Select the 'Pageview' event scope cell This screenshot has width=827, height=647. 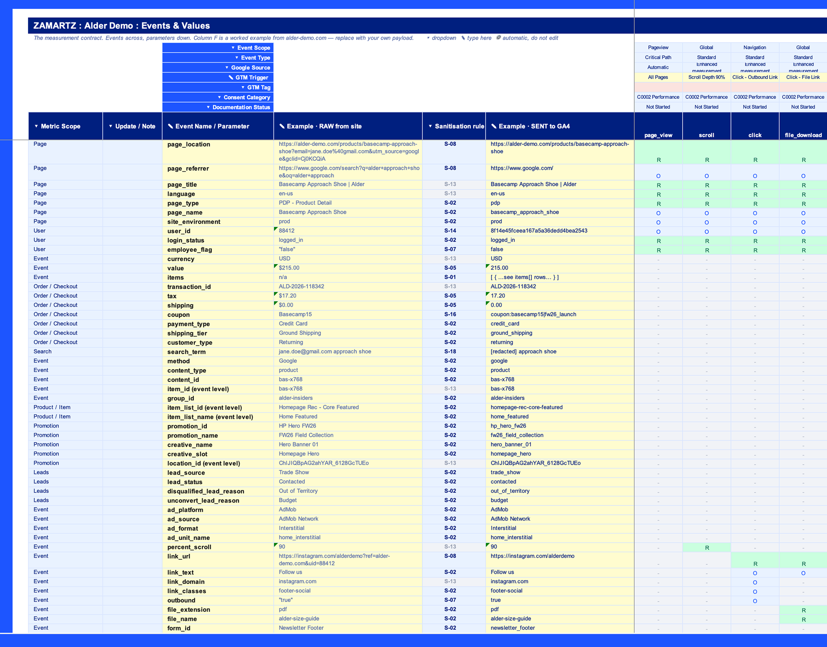pyautogui.click(x=658, y=48)
